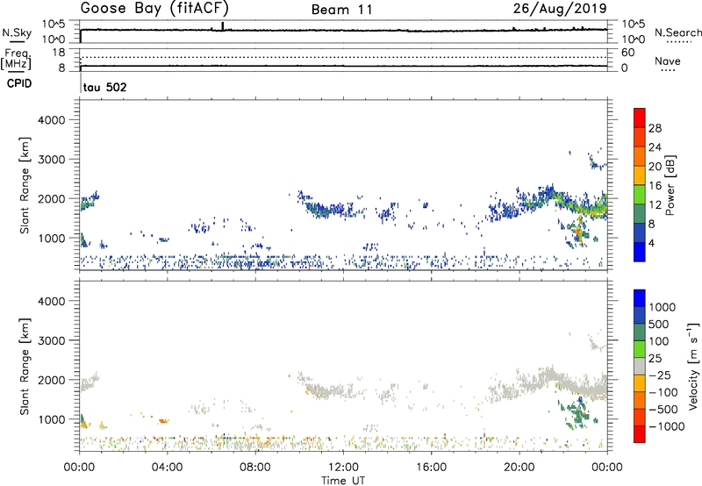This screenshot has height=486, width=702.
Task: Pick the dark green 100–500 velocity swatch
Action: click(640, 332)
